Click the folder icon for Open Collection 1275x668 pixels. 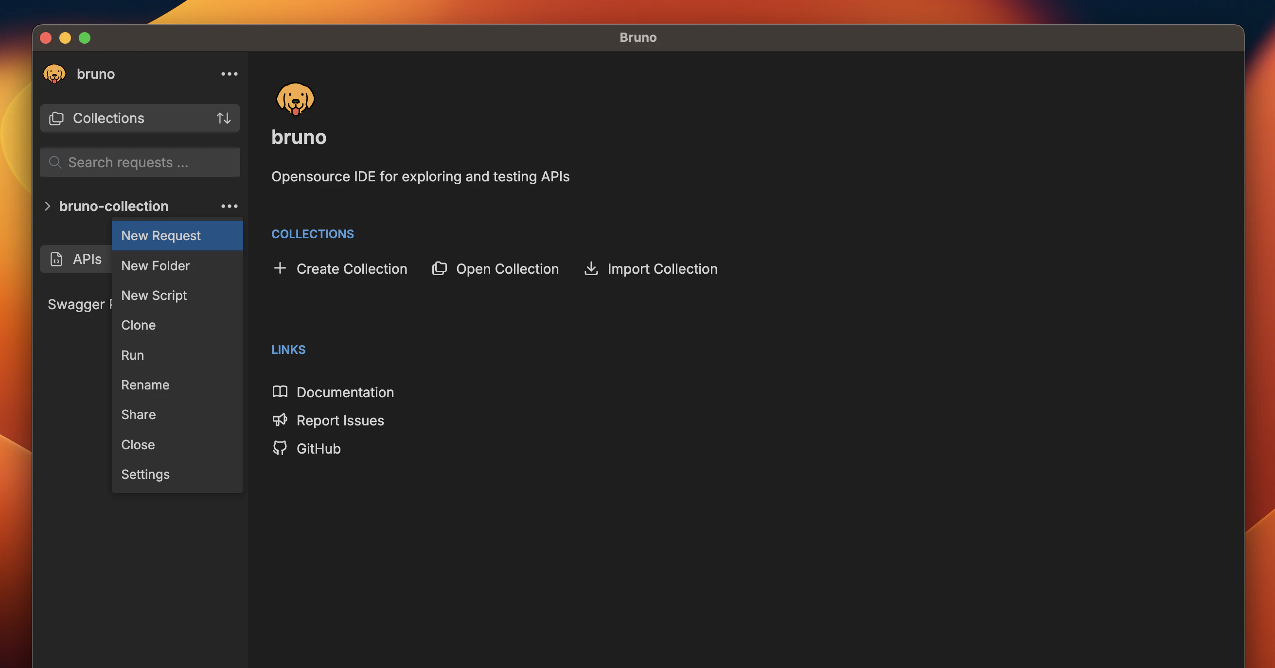tap(440, 269)
